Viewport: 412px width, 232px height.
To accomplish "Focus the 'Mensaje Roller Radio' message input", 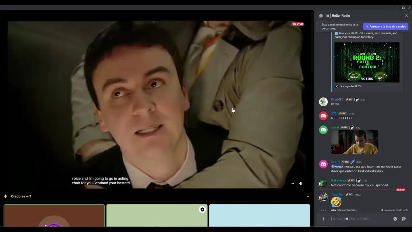I will pyautogui.click(x=360, y=219).
